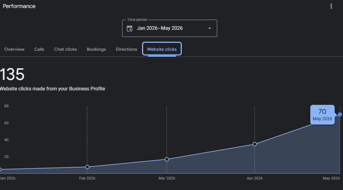Click the Apr 2026 data point
Viewport: 343px width, 190px height.
pyautogui.click(x=254, y=144)
